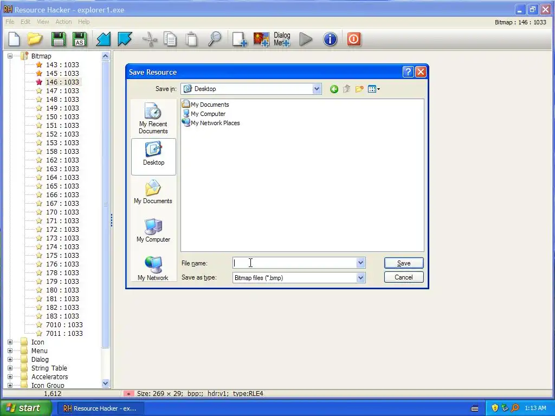Click the Create New Folder icon
This screenshot has width=555, height=416.
(x=359, y=89)
